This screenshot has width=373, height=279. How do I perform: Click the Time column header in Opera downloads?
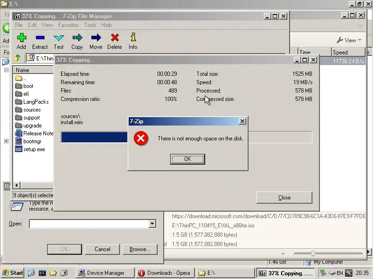click(314, 52)
